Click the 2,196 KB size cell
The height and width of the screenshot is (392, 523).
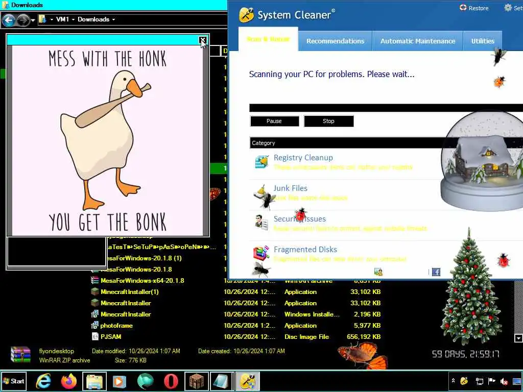point(367,314)
